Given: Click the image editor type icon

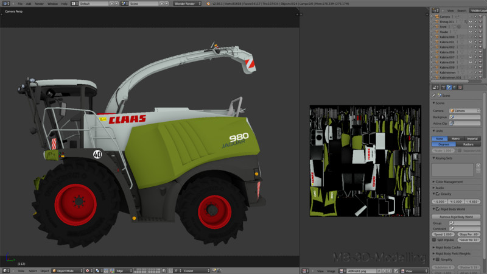Looking at the screenshot, I should [305, 271].
